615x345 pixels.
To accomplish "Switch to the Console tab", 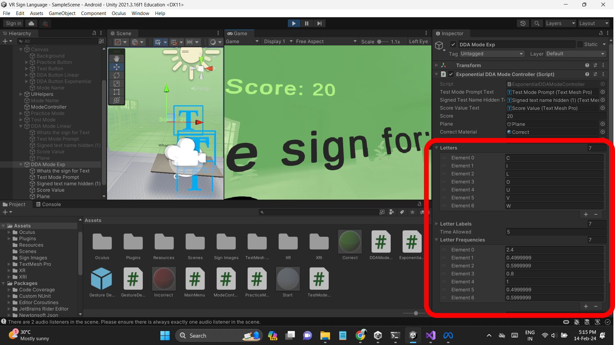I will click(48, 204).
